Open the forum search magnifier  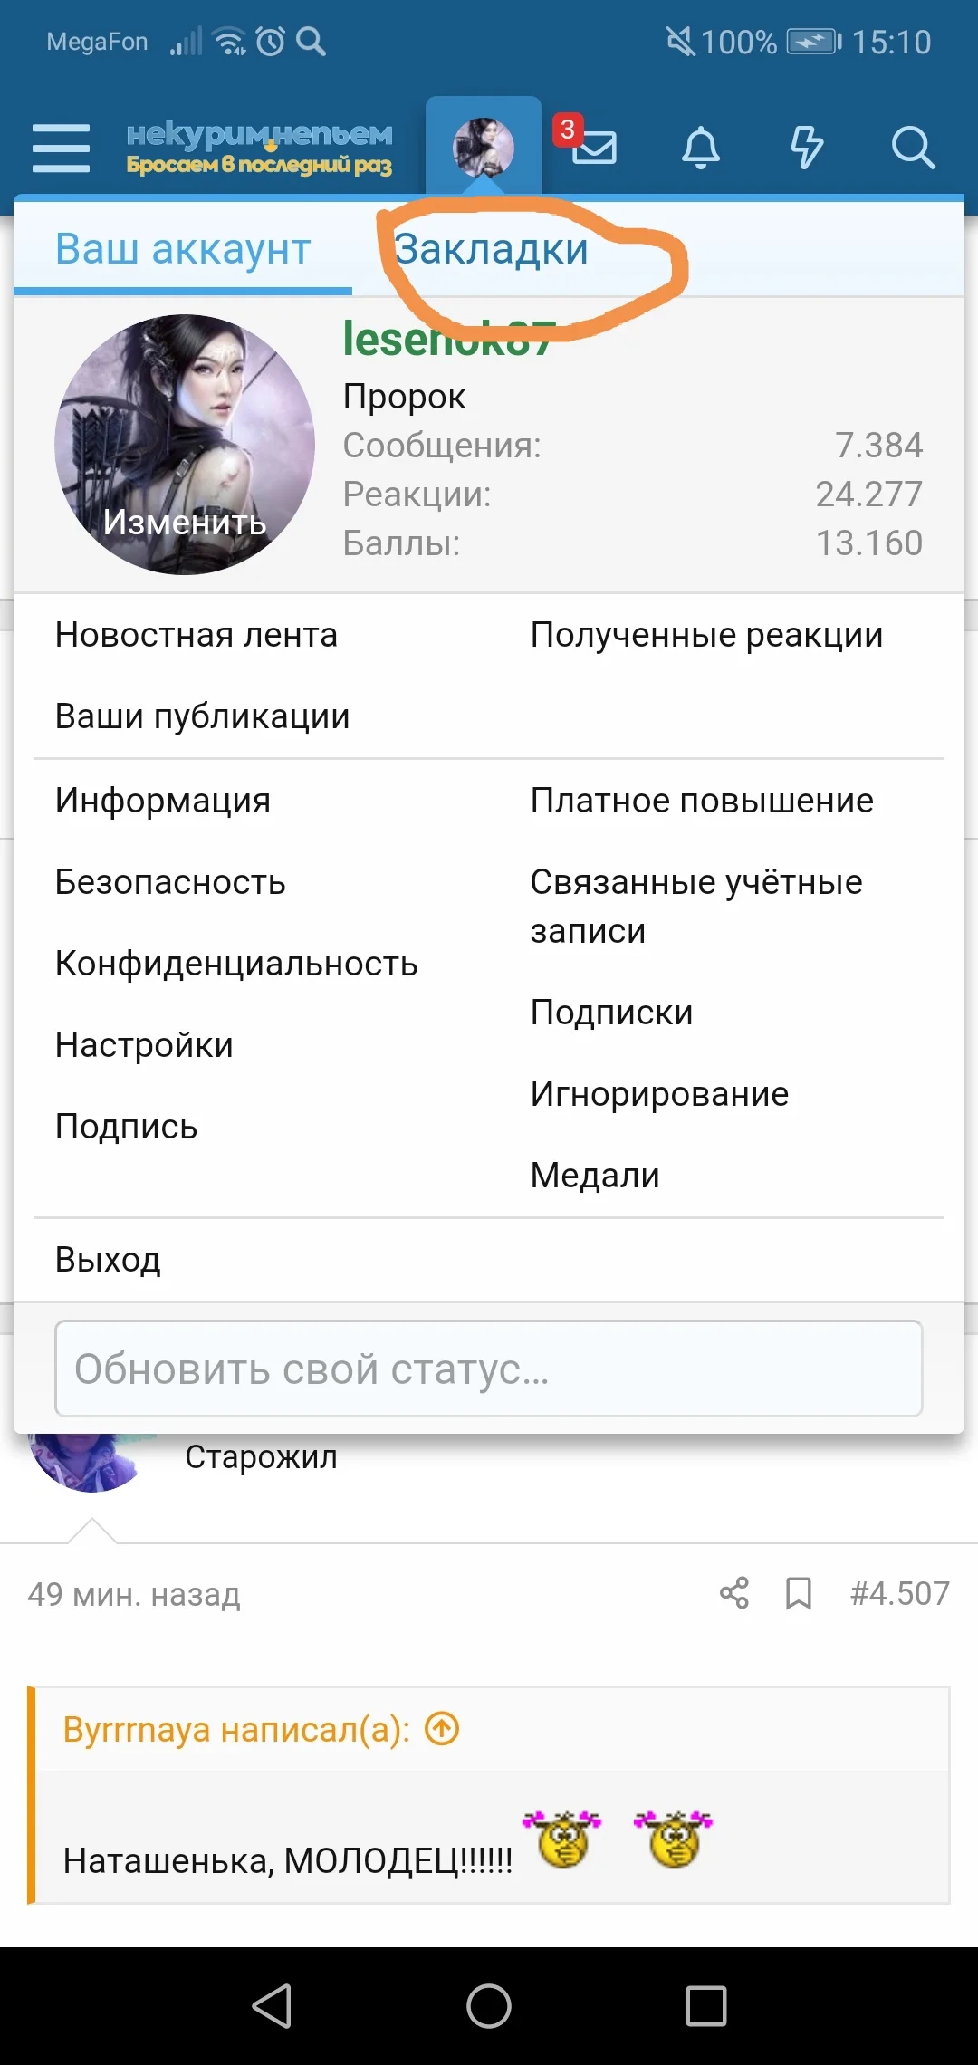pyautogui.click(x=912, y=148)
